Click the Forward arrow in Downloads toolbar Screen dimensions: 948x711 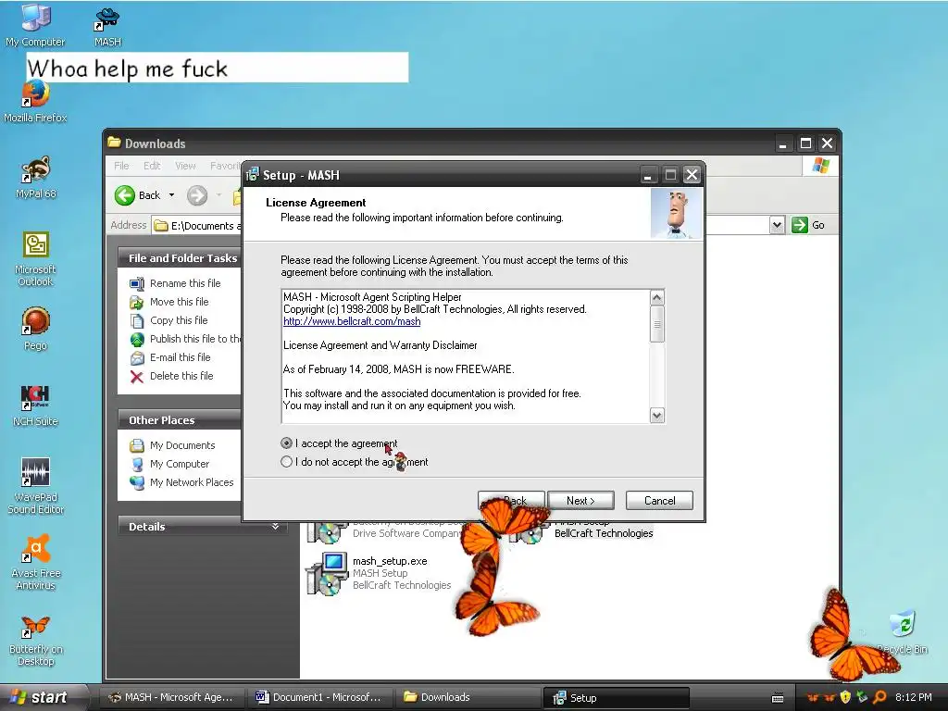pos(197,195)
